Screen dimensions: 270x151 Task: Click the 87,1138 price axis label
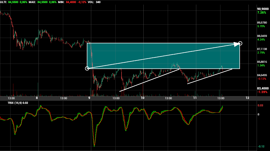[262, 49]
